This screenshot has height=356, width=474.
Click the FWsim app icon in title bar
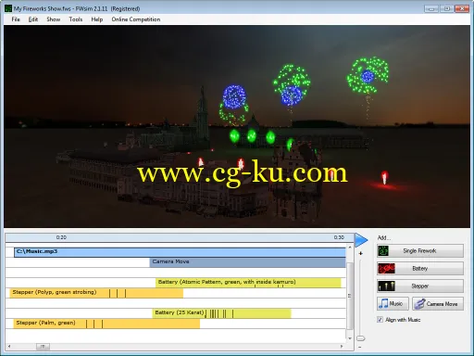point(8,8)
